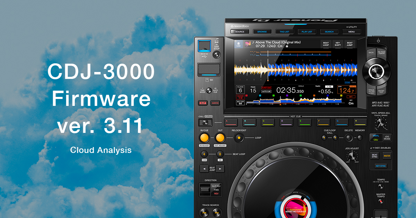
Task: Click the TRACK SEARCH next button
Action: [218, 213]
